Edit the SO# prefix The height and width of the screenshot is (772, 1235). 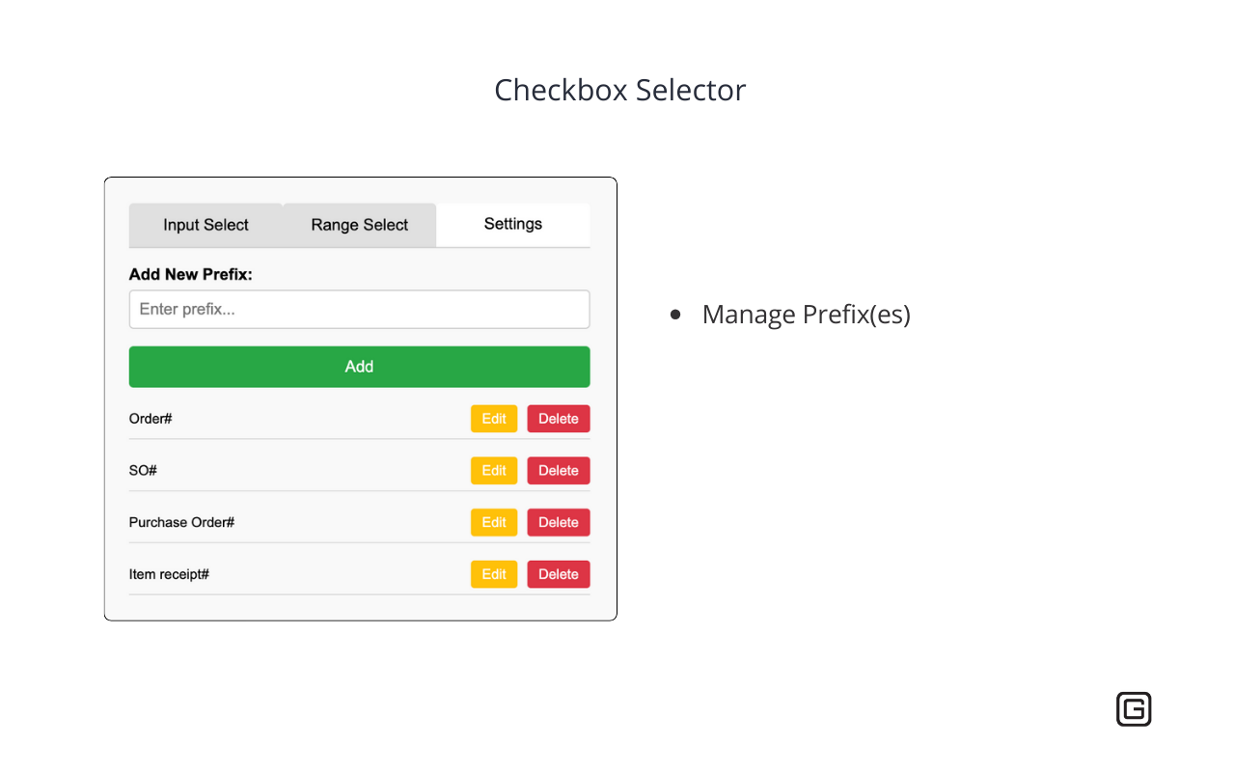(x=494, y=470)
